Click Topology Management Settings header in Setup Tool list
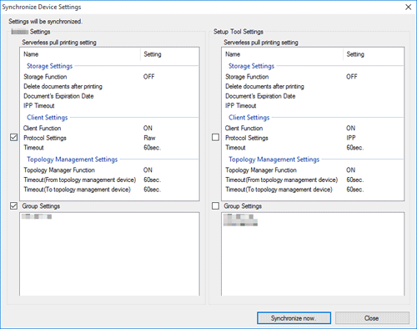 (274, 159)
